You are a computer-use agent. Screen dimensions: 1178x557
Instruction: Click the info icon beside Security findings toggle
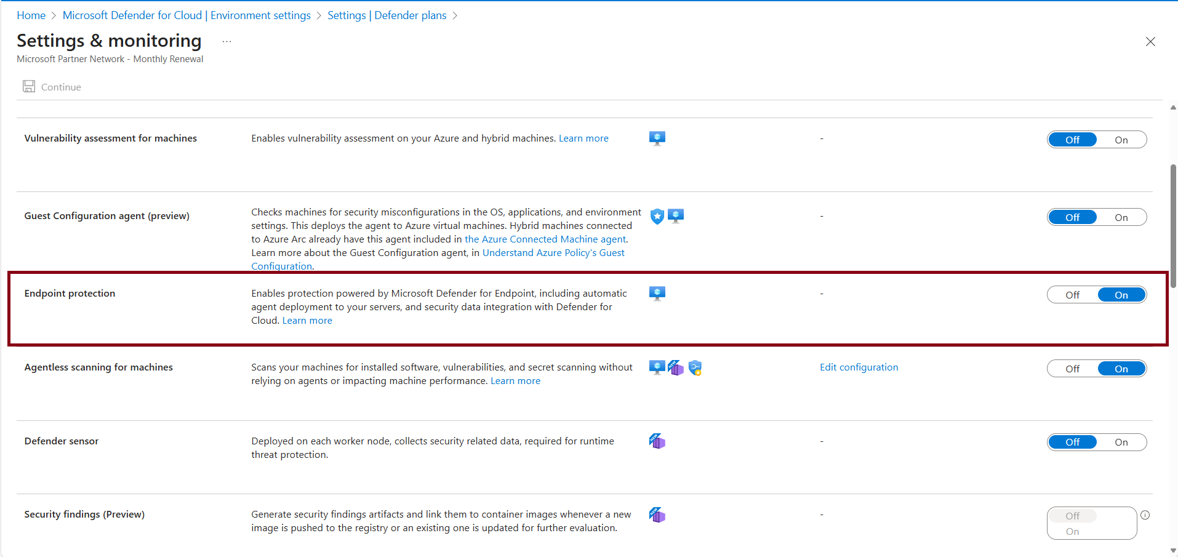[1145, 515]
